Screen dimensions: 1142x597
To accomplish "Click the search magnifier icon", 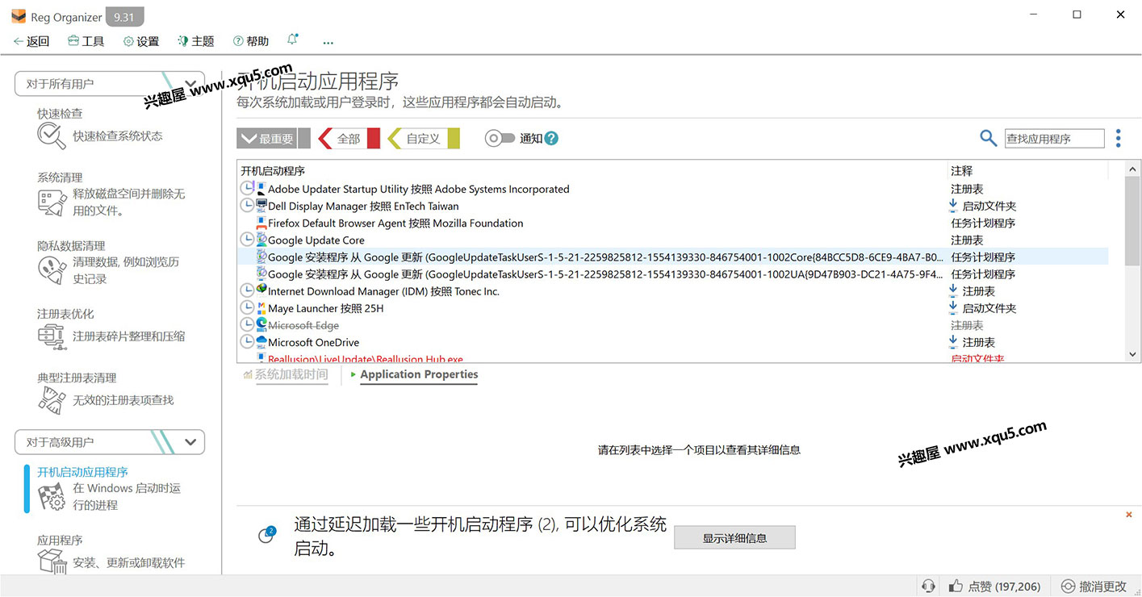I will click(988, 138).
